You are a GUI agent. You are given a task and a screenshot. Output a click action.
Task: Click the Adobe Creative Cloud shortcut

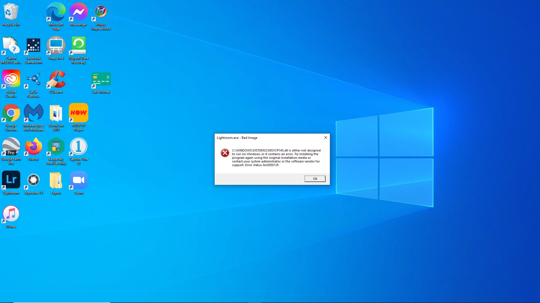tap(11, 79)
